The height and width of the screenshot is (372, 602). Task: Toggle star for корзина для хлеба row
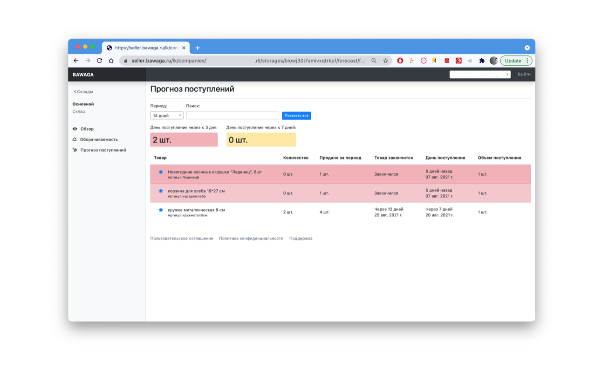[161, 191]
